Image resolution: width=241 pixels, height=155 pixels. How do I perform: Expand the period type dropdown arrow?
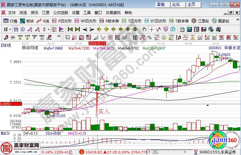tap(10, 29)
